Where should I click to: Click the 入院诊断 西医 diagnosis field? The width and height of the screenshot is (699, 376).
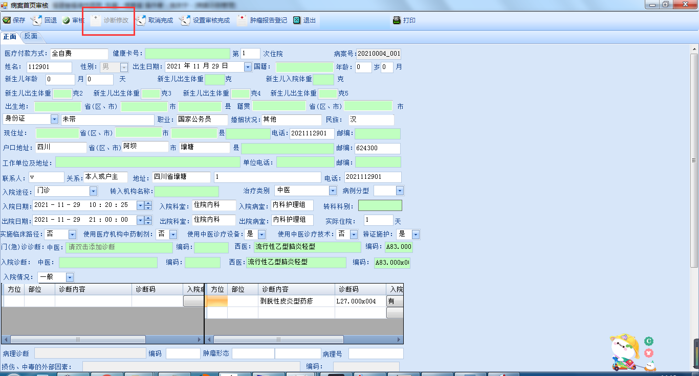296,263
